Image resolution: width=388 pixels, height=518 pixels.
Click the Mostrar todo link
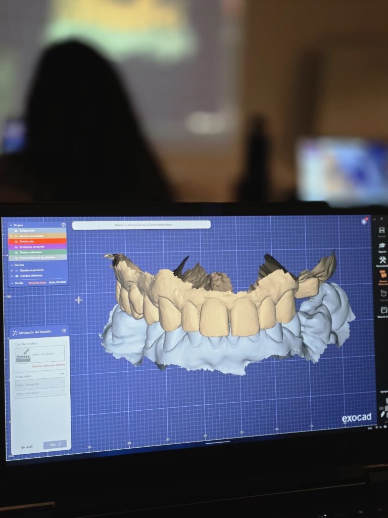[37, 283]
